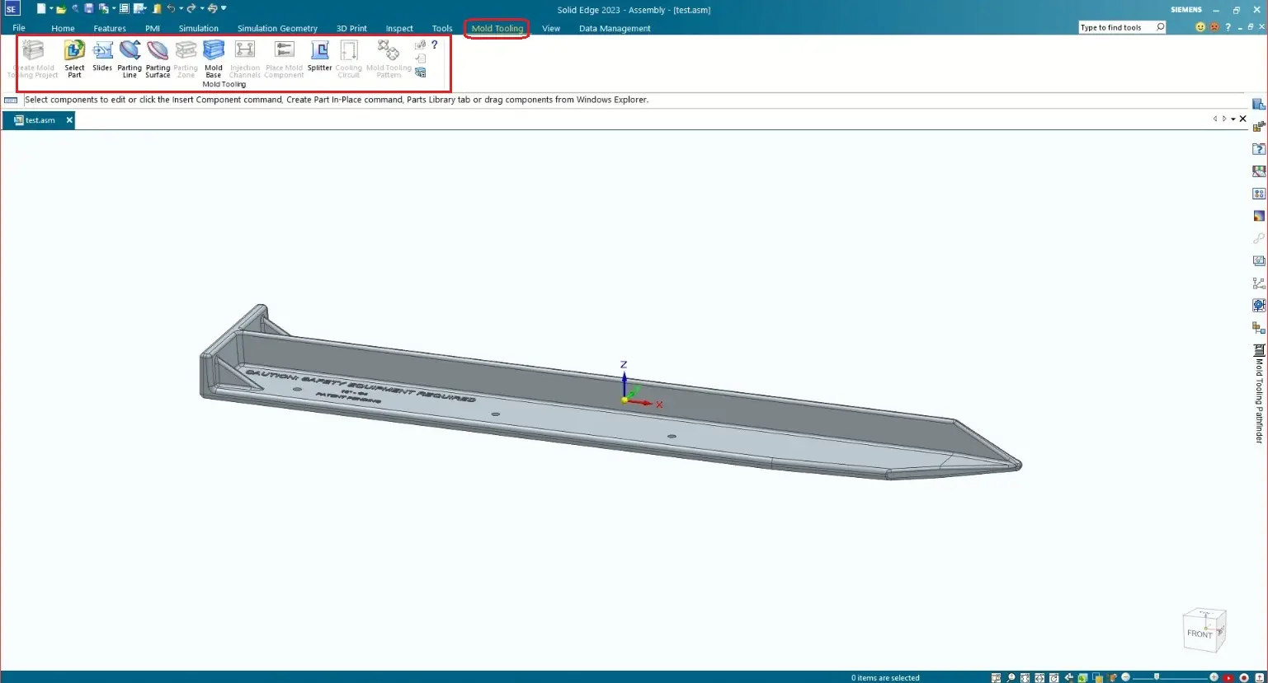This screenshot has height=683, width=1268.
Task: Switch to the Tools ribbon tab
Action: [x=442, y=28]
